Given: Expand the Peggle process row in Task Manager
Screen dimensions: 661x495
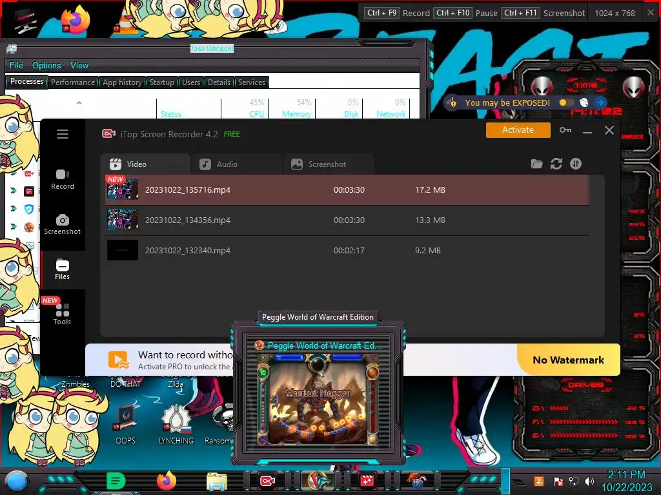Looking at the screenshot, I should [x=14, y=226].
